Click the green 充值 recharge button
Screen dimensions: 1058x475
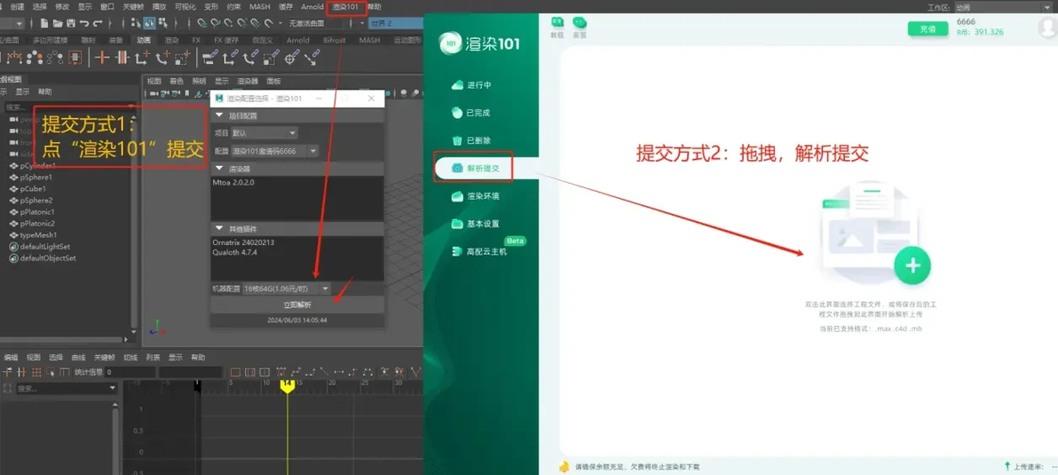[928, 28]
